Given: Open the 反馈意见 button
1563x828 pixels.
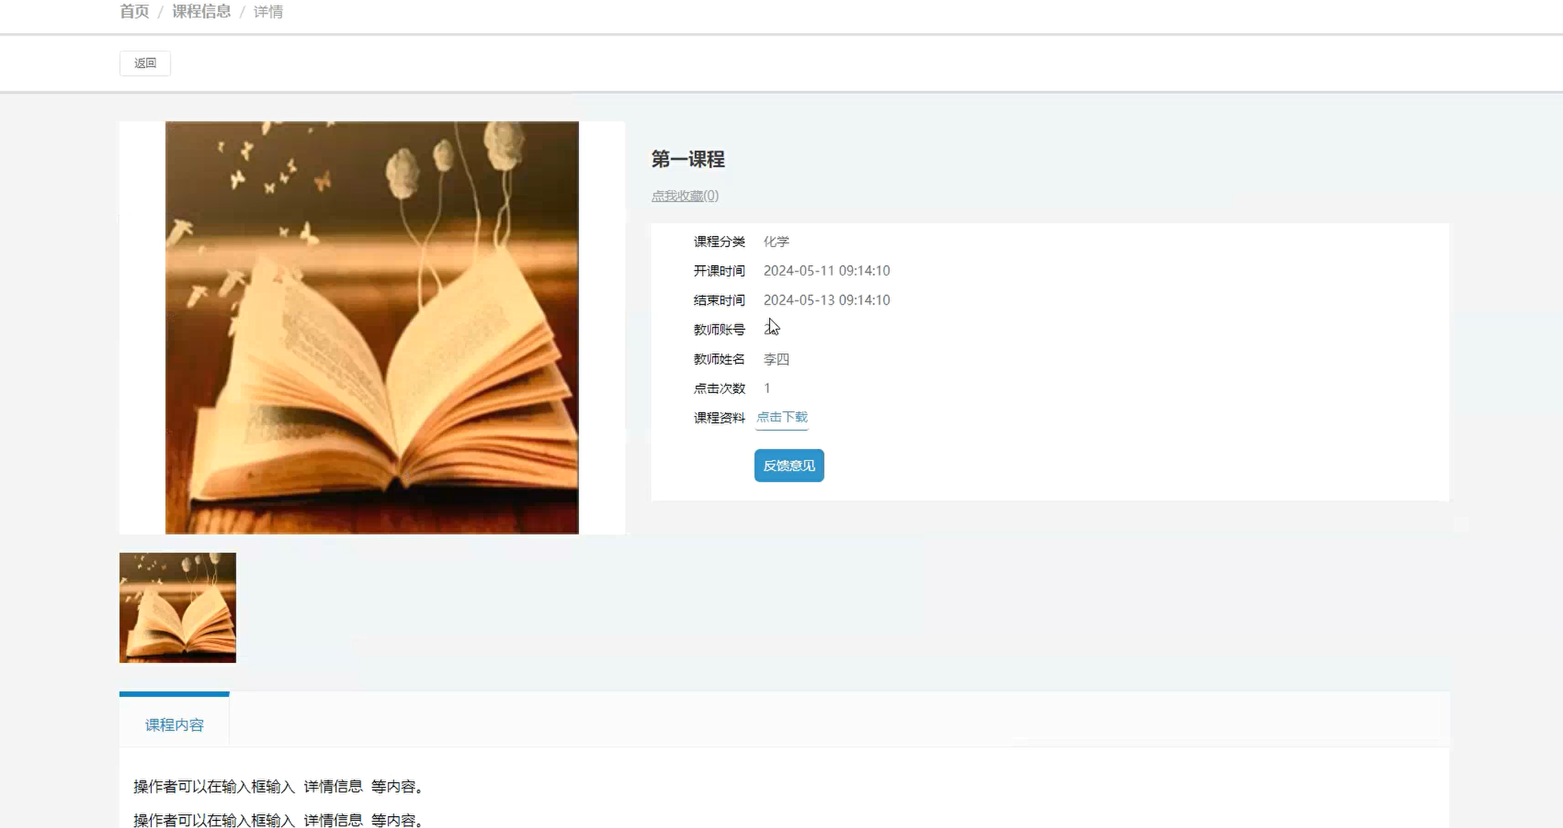Looking at the screenshot, I should point(789,466).
